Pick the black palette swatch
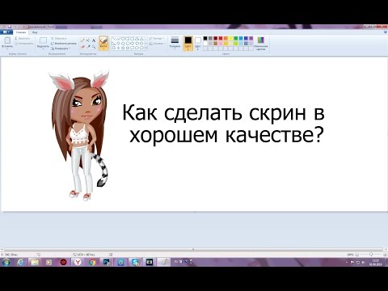The height and width of the screenshot is (291, 388). tap(205, 39)
